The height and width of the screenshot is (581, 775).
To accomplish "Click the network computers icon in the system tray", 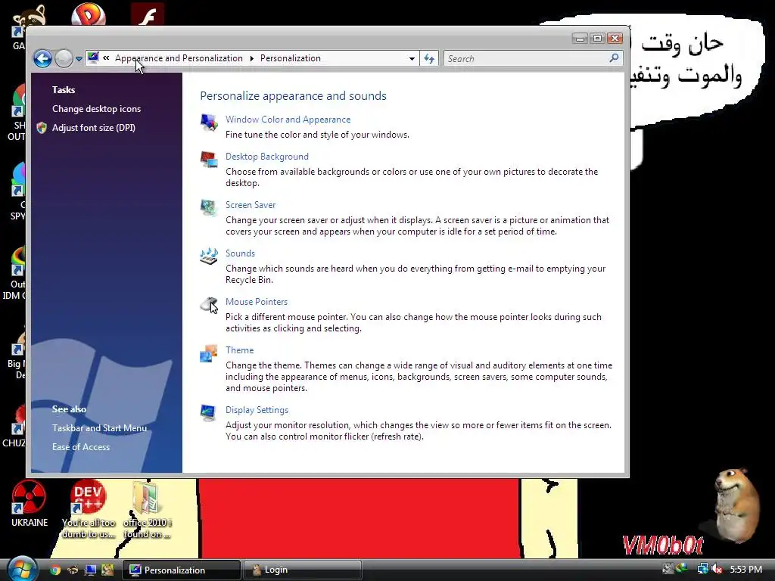I will coord(702,569).
